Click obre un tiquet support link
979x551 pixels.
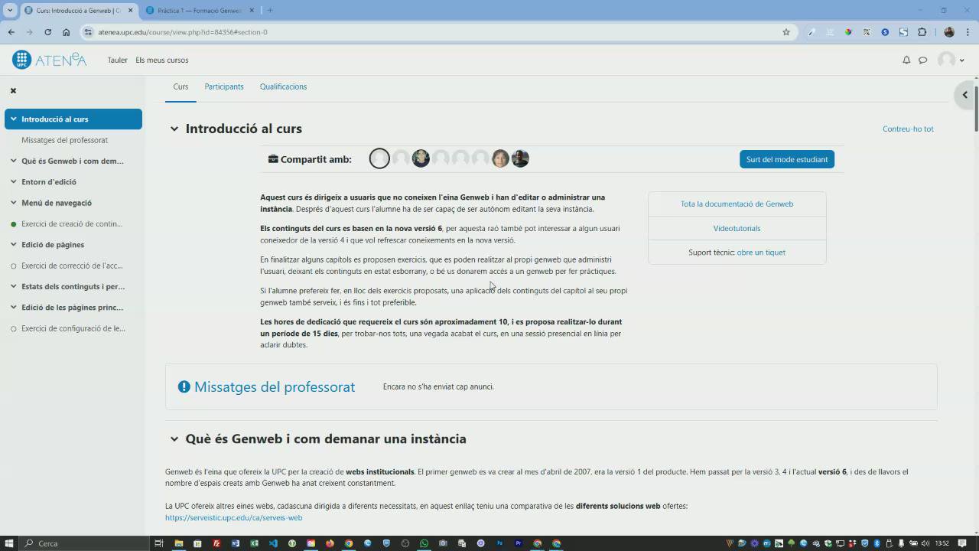point(761,252)
